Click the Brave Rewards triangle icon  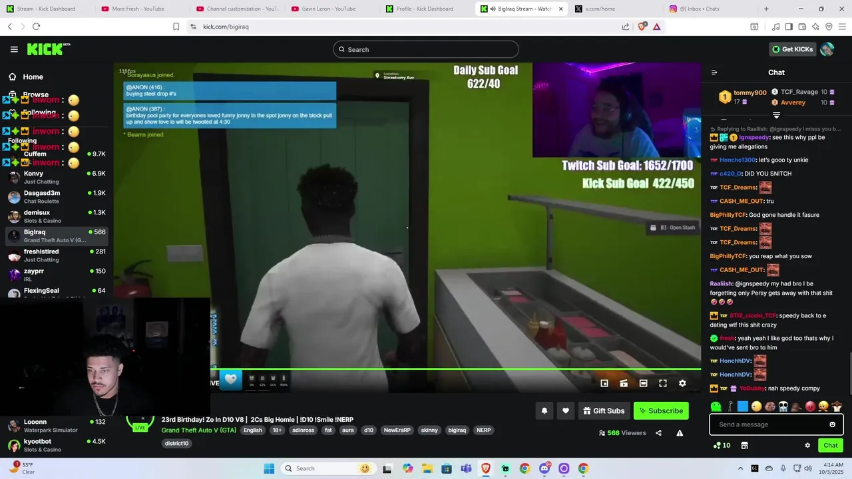(x=656, y=27)
